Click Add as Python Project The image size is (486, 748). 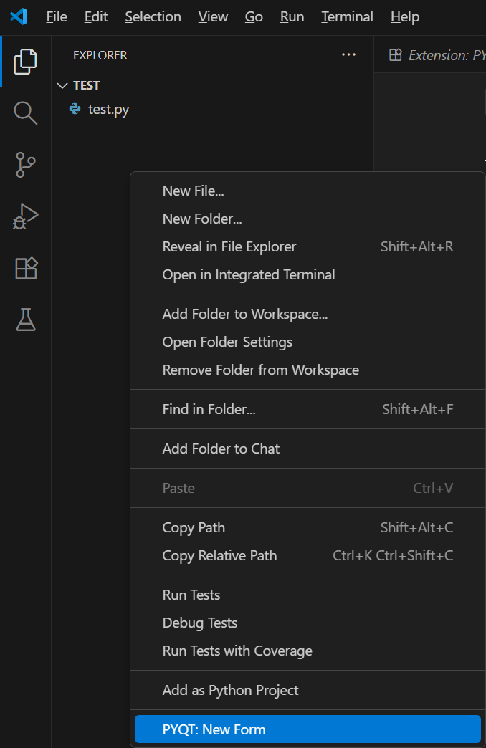coord(231,690)
